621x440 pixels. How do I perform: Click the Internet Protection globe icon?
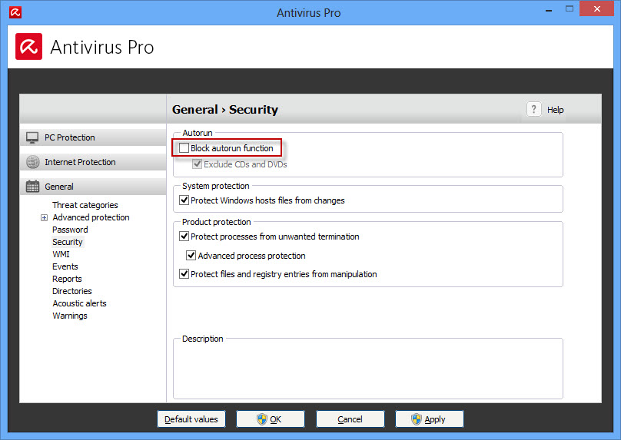[x=32, y=162]
